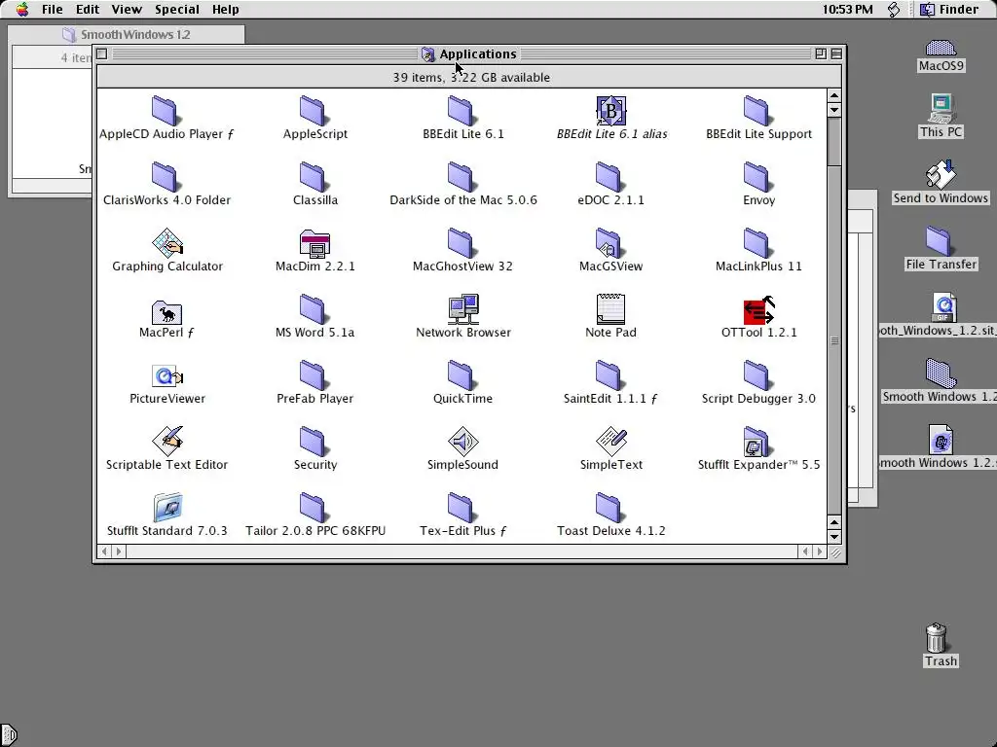Screen dimensions: 997x747
Task: Select the MacPerl camel folder icon
Action: [166, 311]
